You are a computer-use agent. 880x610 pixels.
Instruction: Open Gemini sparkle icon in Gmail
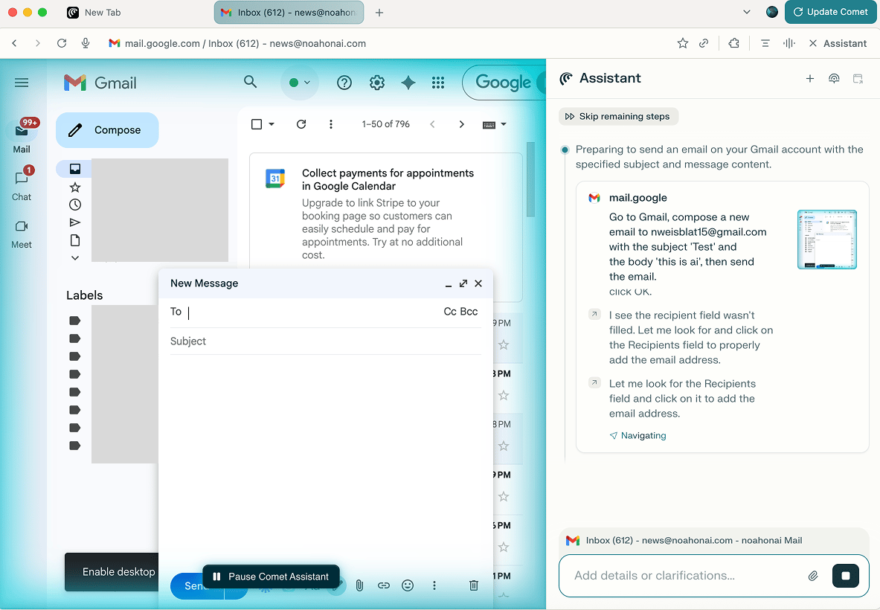pos(408,83)
